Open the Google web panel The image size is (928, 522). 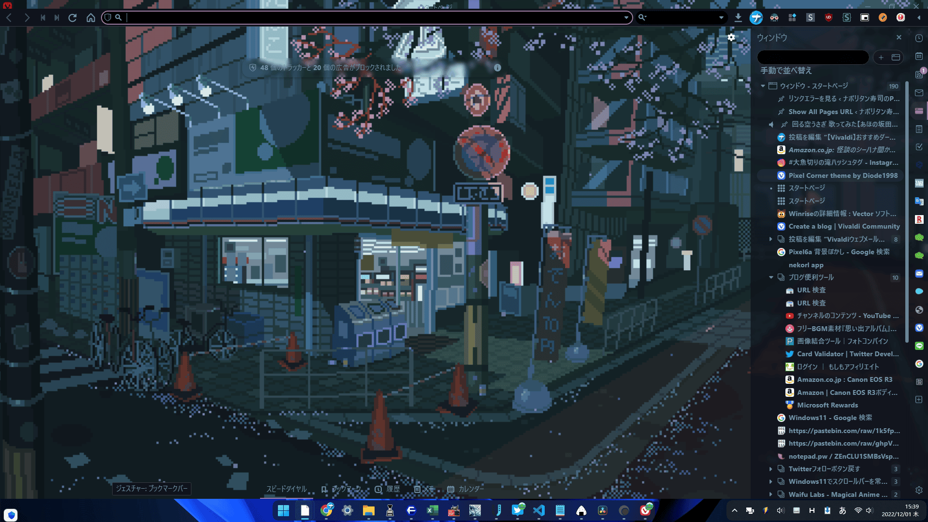tap(919, 364)
